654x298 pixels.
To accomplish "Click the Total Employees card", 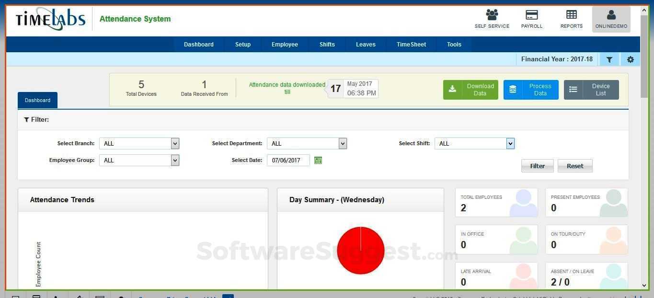I will click(x=496, y=203).
